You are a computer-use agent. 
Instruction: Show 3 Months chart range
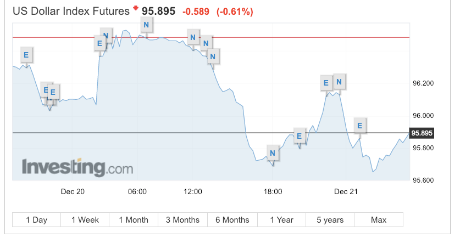[x=182, y=220]
